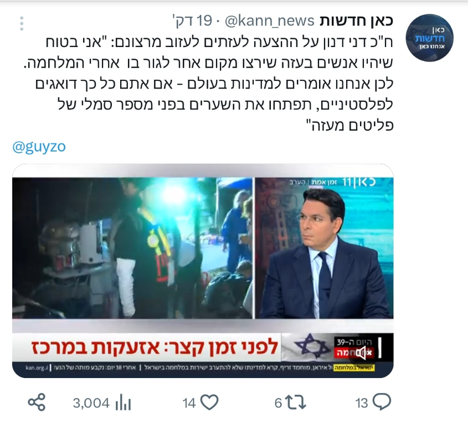This screenshot has height=424, width=468.
Task: Click the red headline banner in video
Action: coord(155,347)
